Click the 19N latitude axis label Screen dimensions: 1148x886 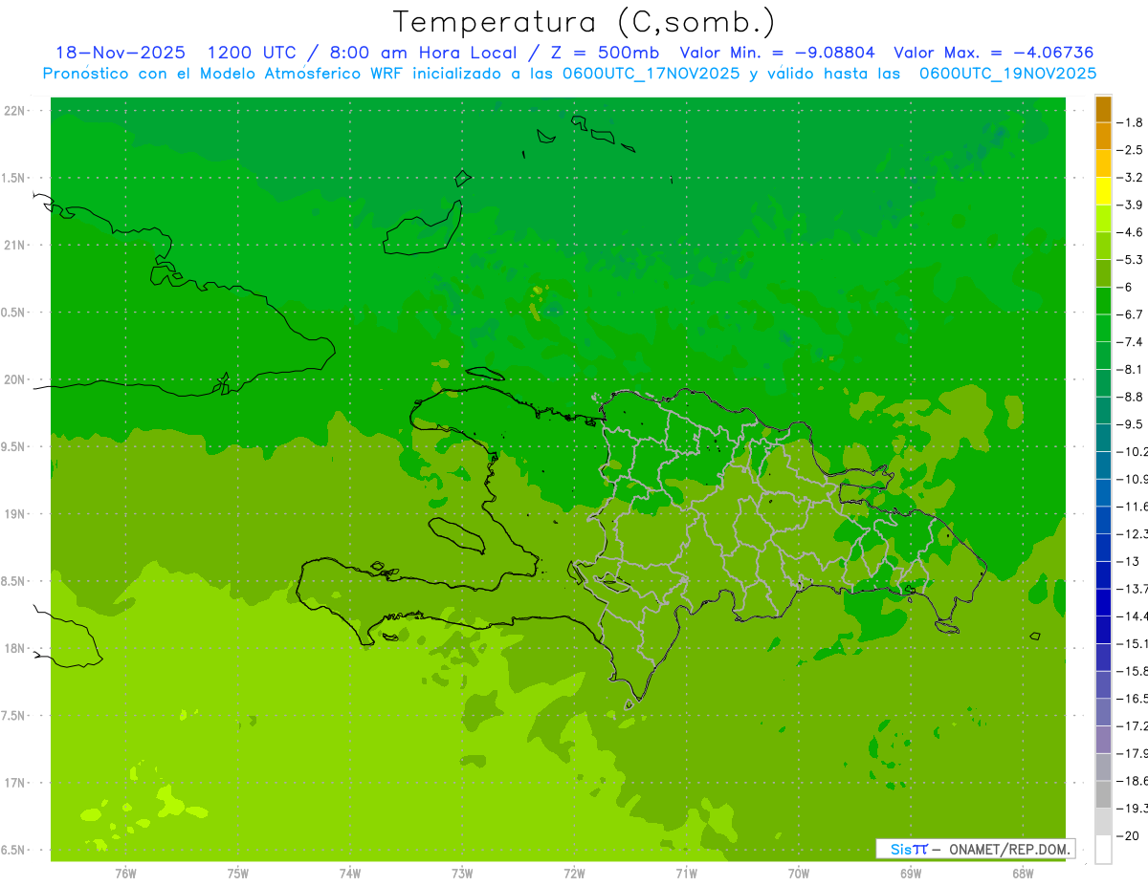16,514
